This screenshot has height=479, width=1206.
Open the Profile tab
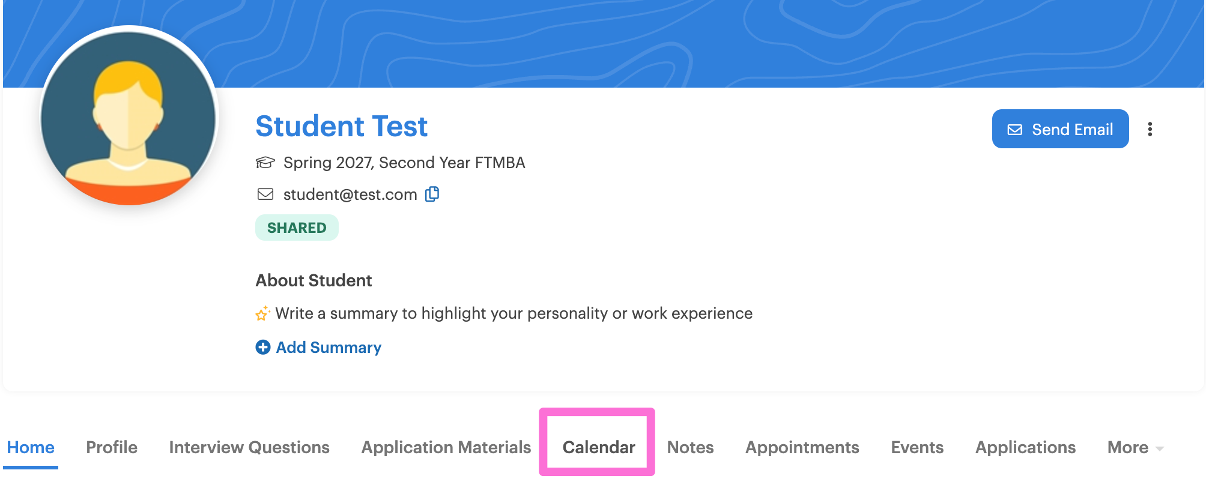click(112, 447)
